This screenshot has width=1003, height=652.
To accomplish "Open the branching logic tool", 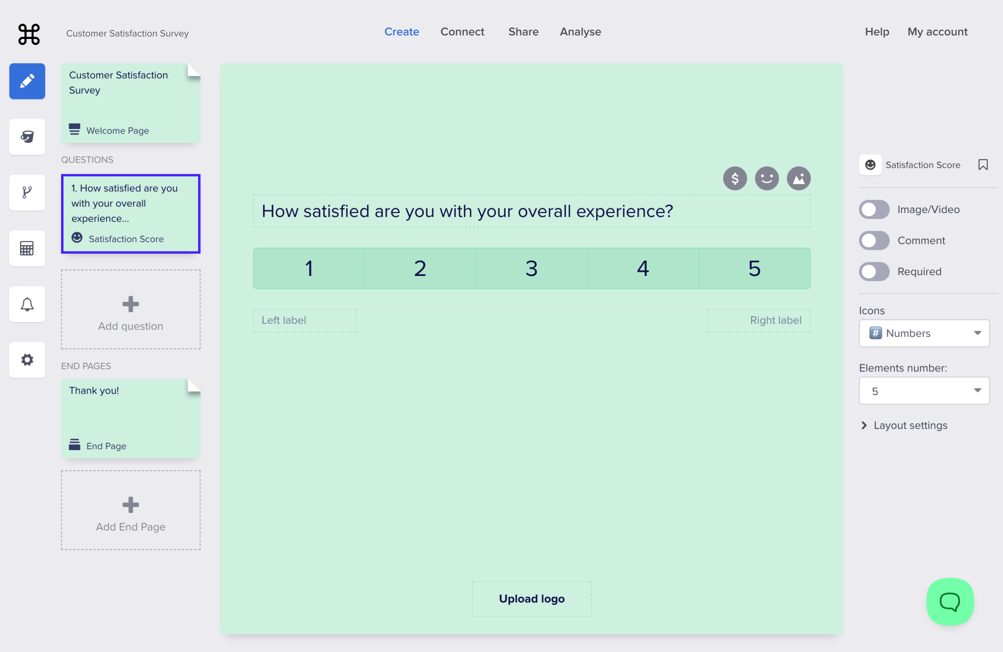I will [x=27, y=193].
